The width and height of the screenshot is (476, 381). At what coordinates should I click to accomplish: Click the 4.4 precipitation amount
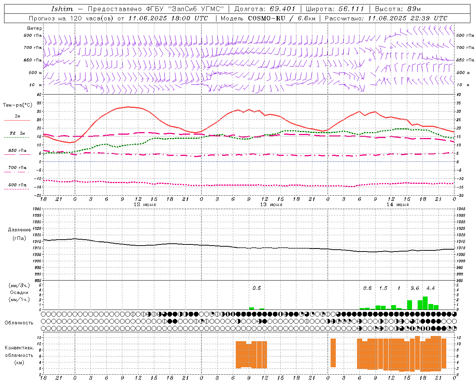click(431, 288)
